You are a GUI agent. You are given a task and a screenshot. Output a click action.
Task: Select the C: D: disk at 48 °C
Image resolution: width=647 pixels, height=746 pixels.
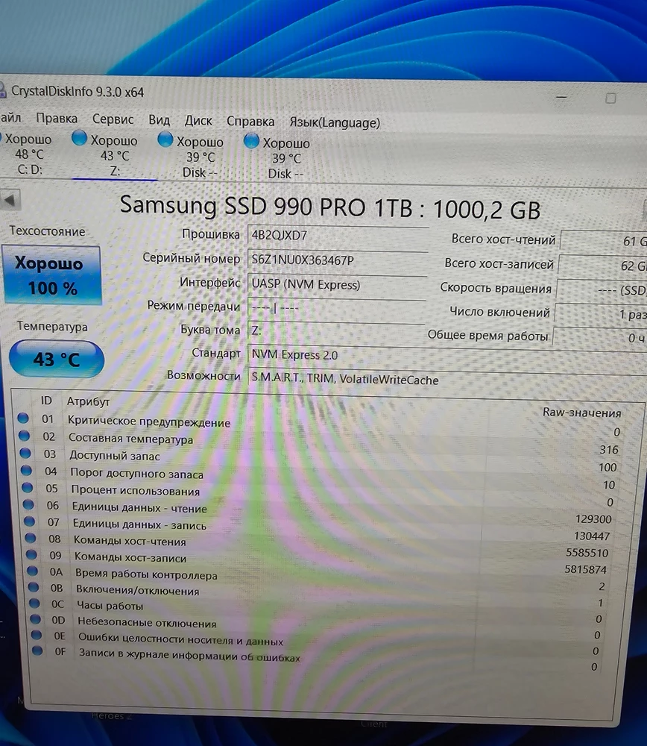pos(28,154)
